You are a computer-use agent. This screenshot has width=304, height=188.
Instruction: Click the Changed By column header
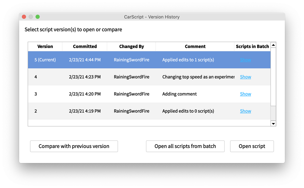[131, 46]
